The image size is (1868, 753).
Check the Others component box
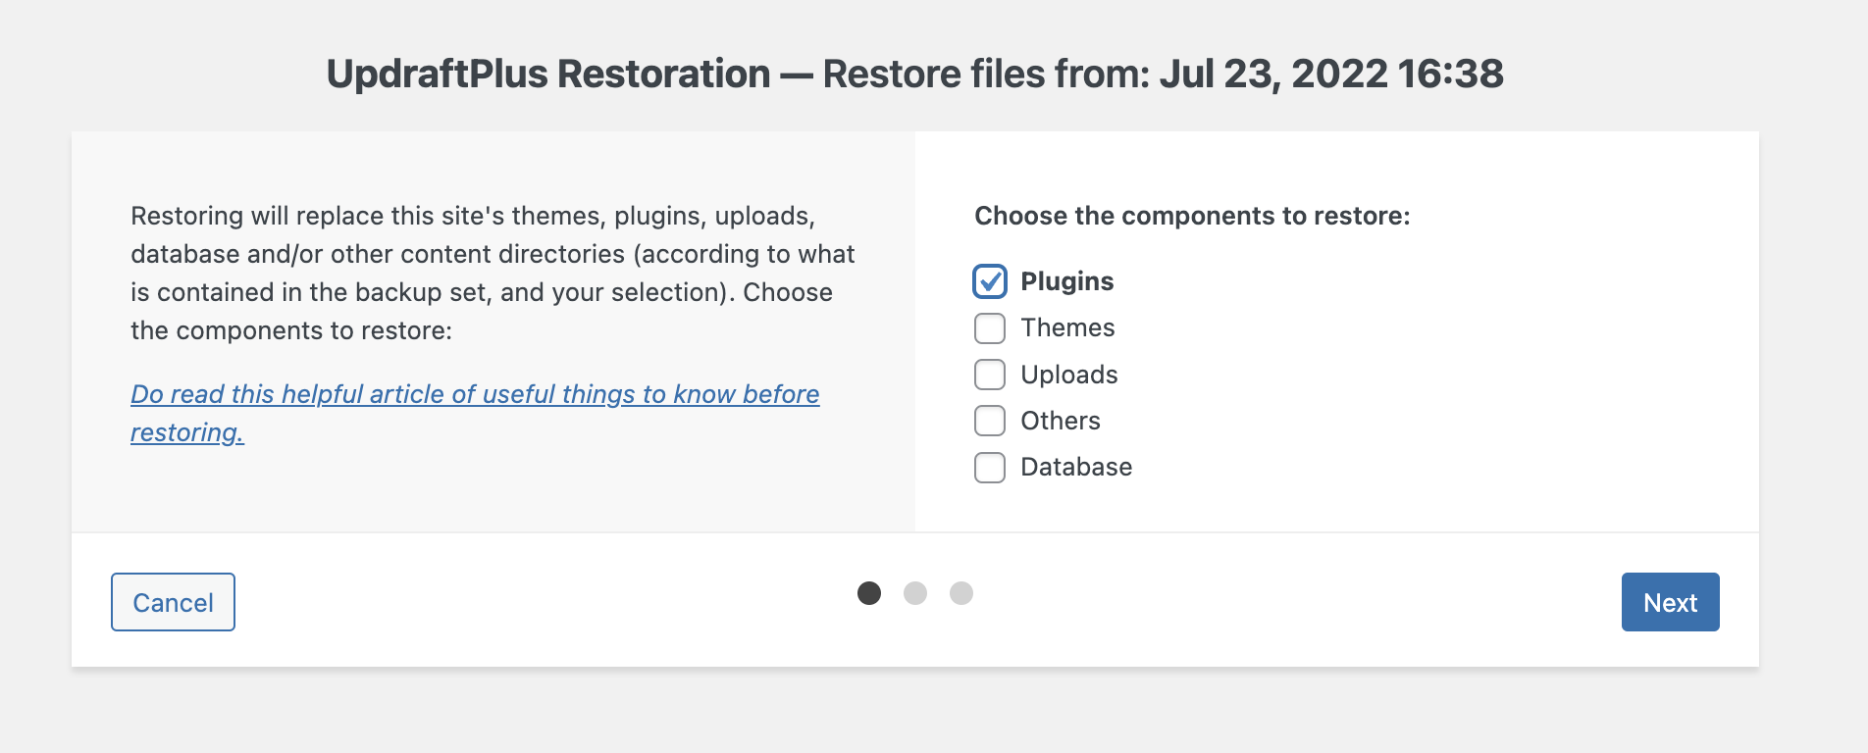click(990, 421)
